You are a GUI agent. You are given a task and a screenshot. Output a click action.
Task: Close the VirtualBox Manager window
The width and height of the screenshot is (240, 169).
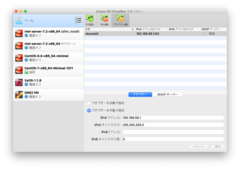point(16,11)
